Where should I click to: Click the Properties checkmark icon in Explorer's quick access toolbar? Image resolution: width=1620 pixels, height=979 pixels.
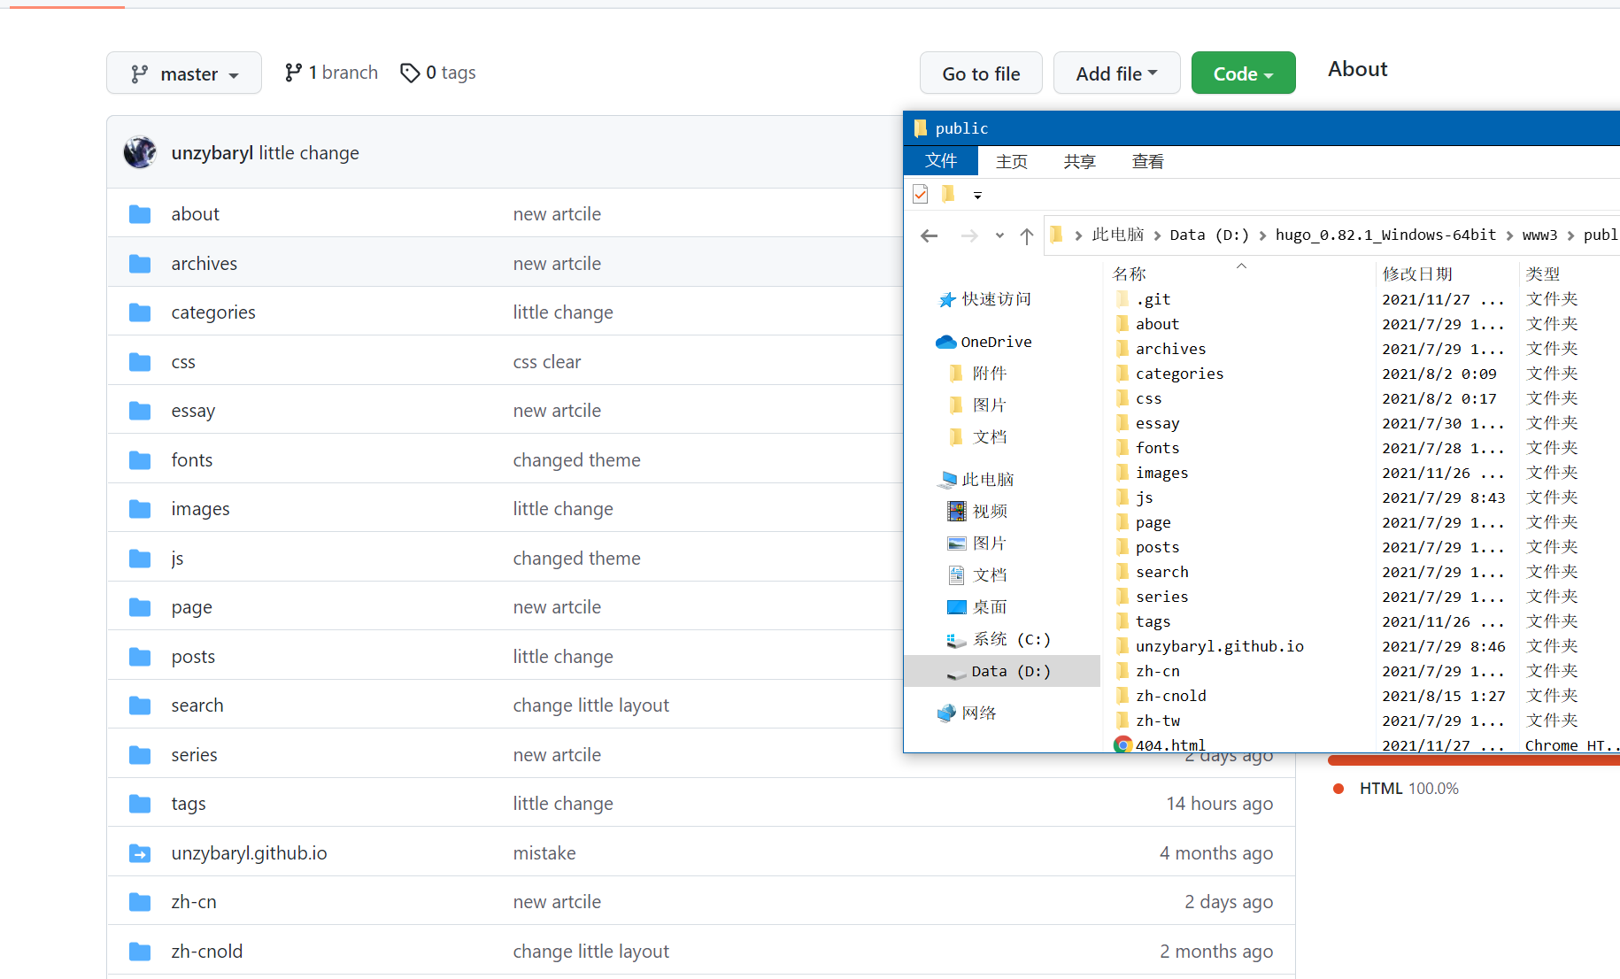(x=921, y=194)
